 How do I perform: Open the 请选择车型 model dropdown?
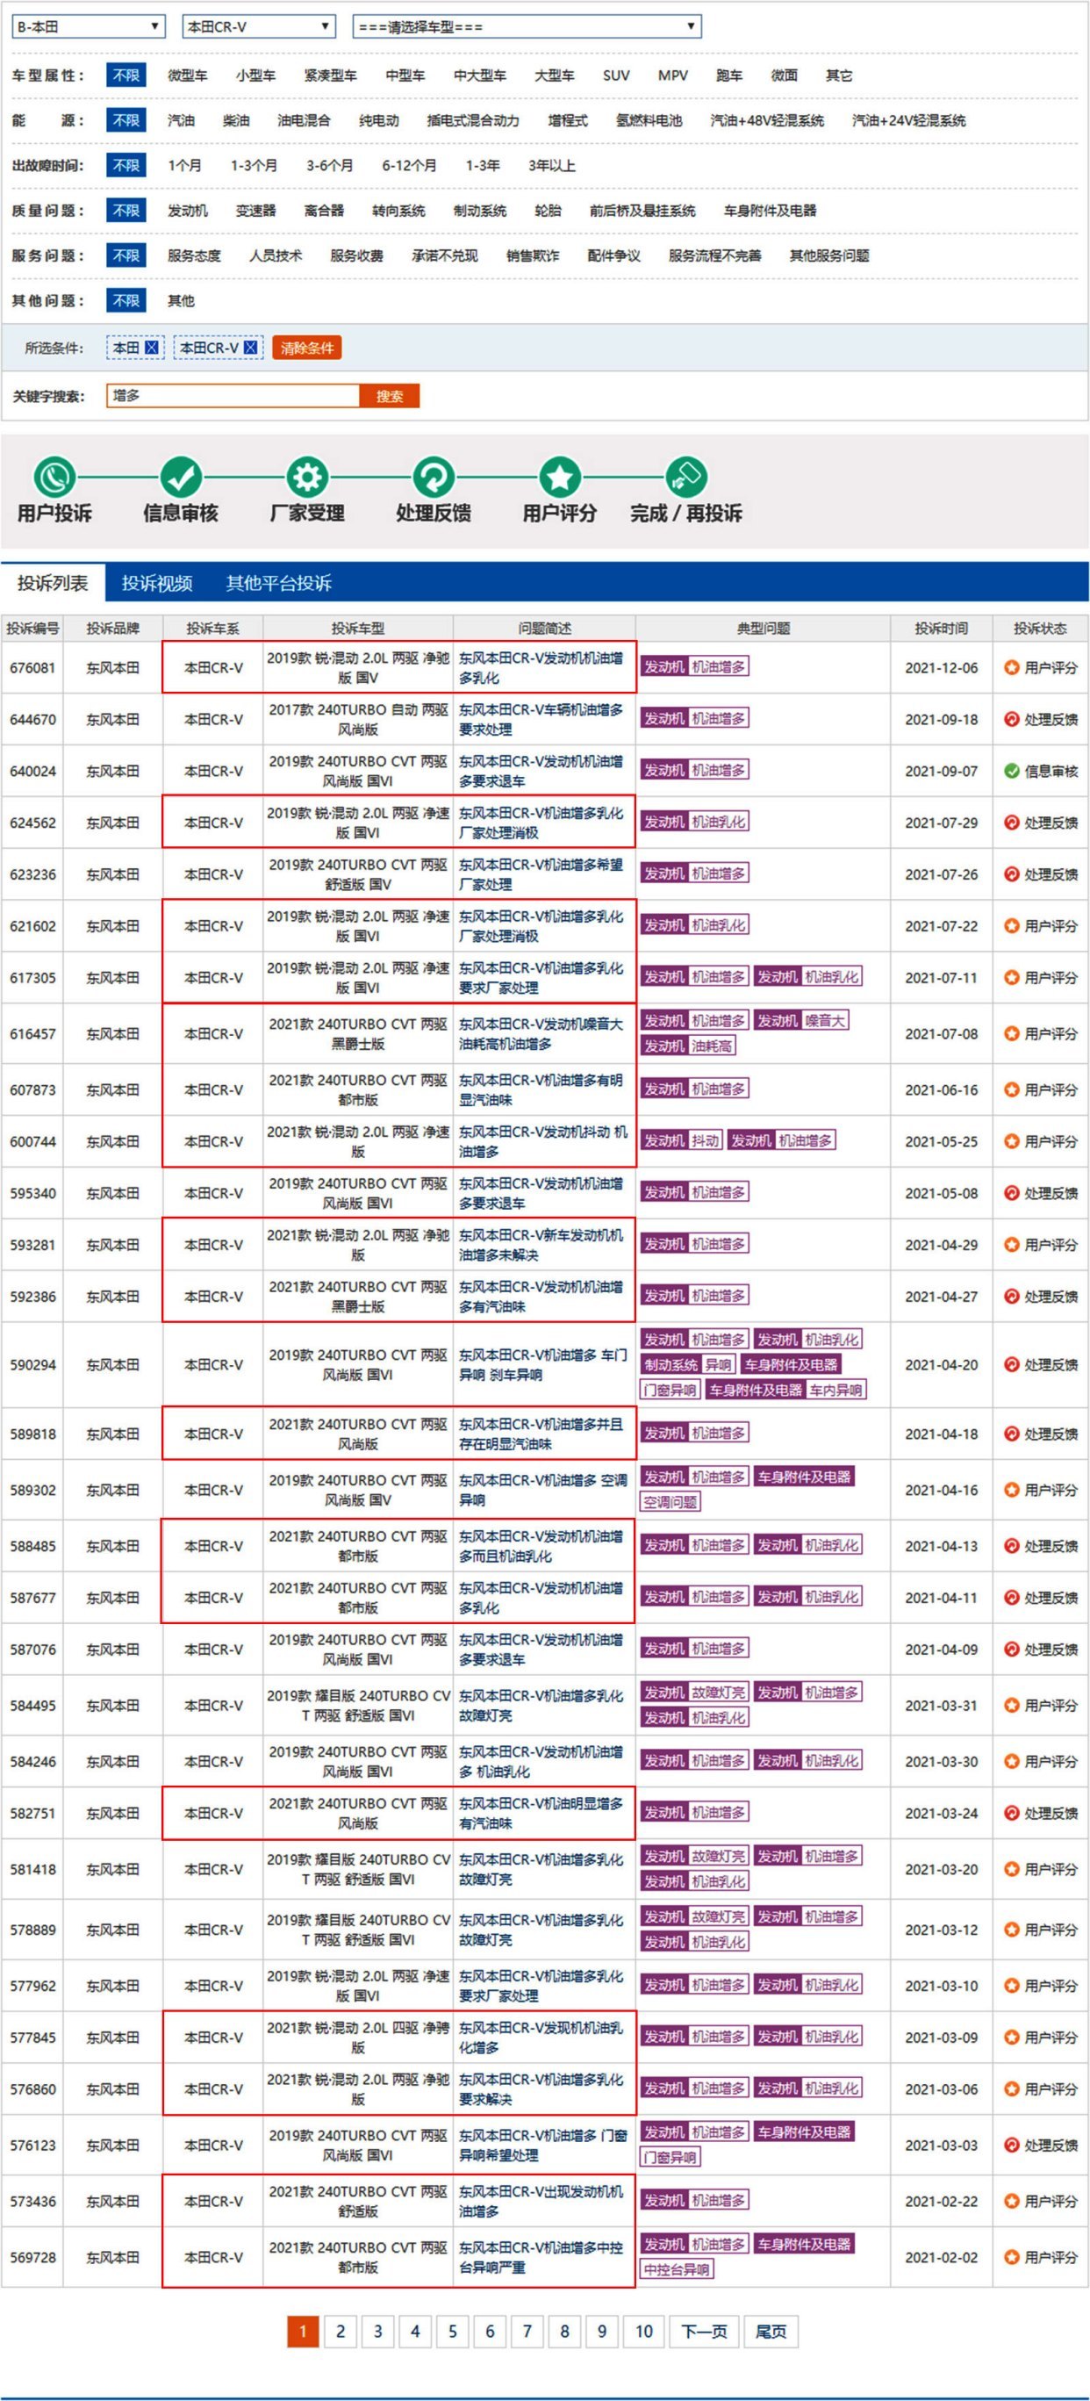pos(527,26)
